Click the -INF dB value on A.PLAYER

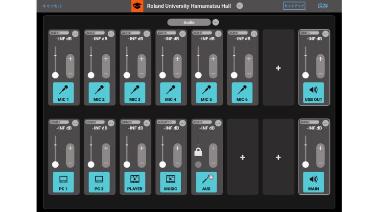click(171, 128)
